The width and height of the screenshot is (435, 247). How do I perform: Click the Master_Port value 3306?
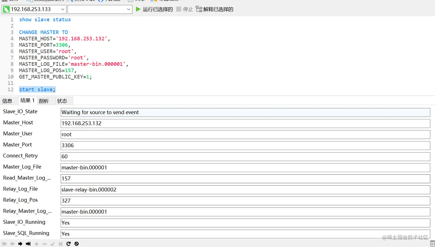point(245,145)
